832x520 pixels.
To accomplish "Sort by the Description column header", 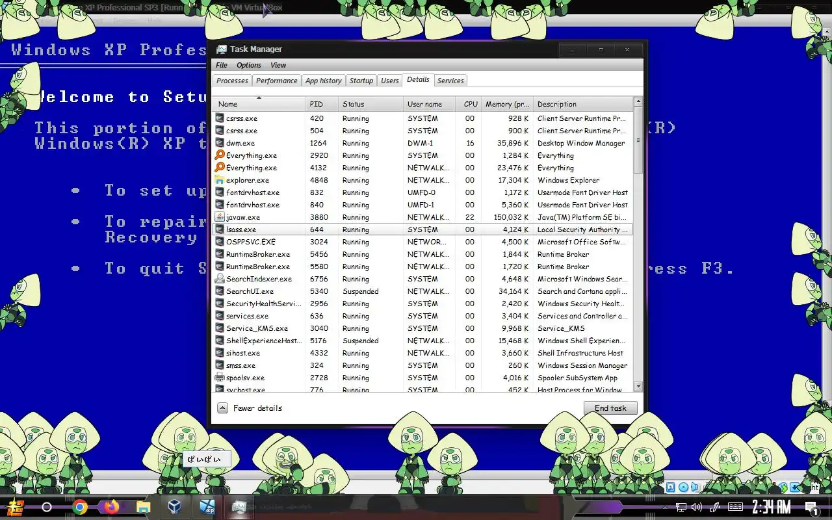I will click(582, 104).
